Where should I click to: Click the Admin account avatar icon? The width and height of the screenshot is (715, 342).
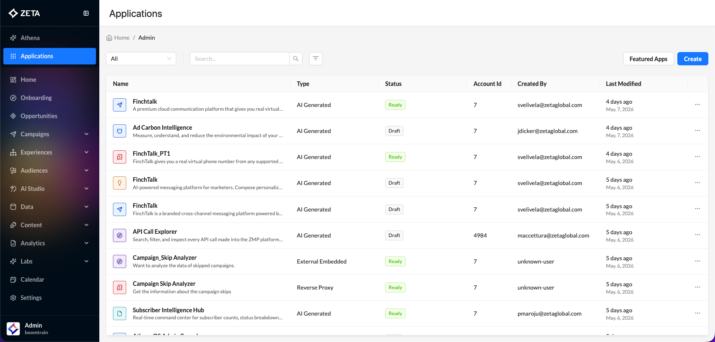pyautogui.click(x=13, y=329)
